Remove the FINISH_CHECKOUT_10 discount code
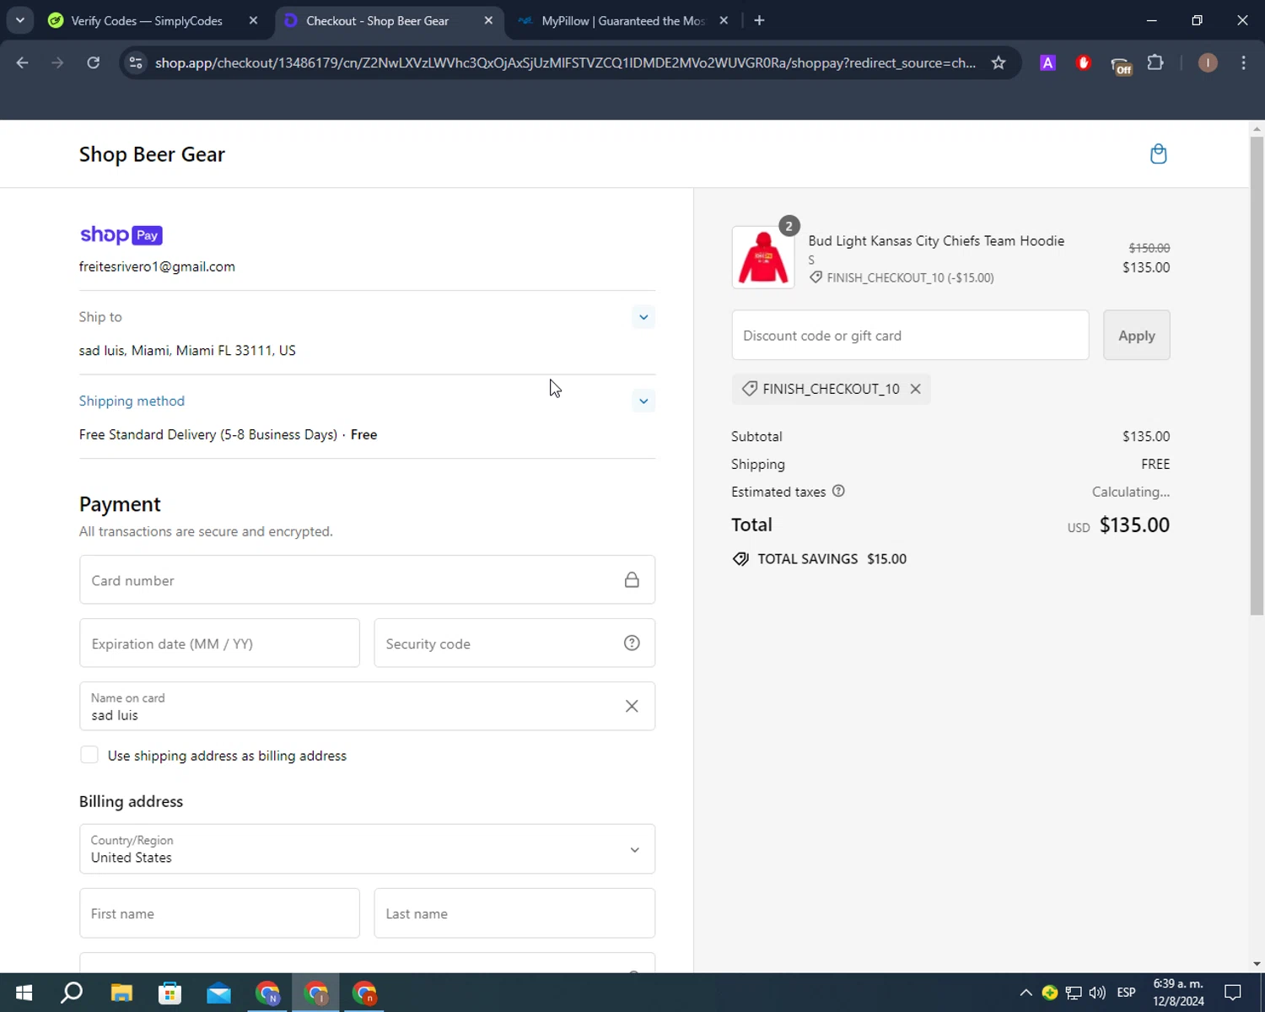The height and width of the screenshot is (1012, 1265). pos(915,389)
